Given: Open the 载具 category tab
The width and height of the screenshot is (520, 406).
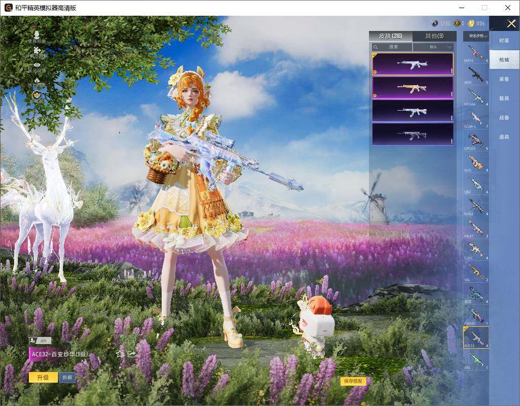Looking at the screenshot, I should [504, 98].
